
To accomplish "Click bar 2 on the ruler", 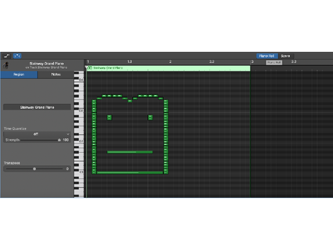I will pos(170,62).
